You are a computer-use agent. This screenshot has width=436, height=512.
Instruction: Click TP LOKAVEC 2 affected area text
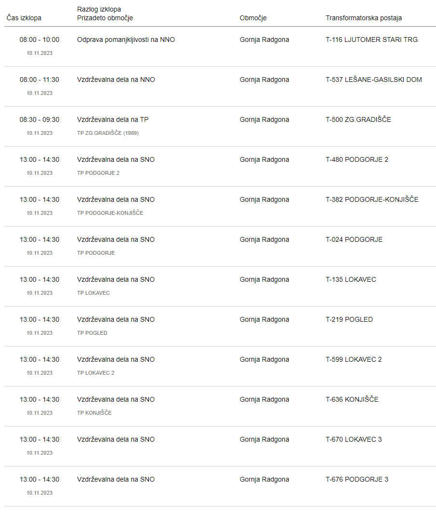point(96,373)
